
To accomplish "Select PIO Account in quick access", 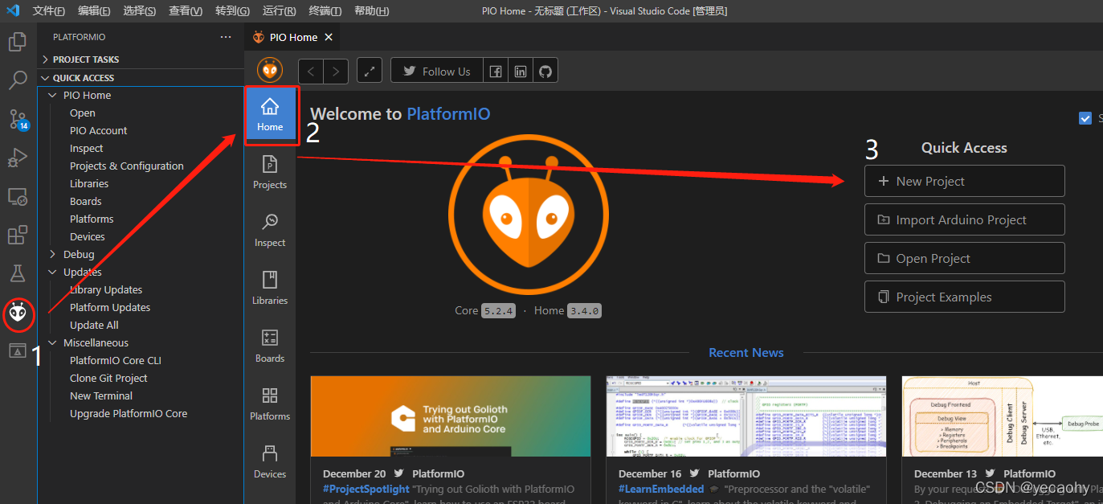I will pos(99,130).
